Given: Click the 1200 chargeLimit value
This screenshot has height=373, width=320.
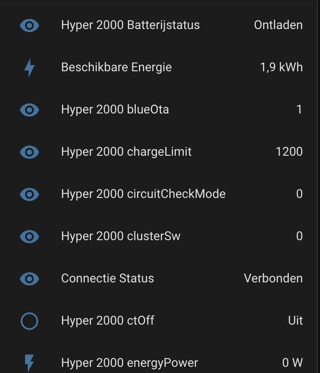Looking at the screenshot, I should (x=289, y=152).
